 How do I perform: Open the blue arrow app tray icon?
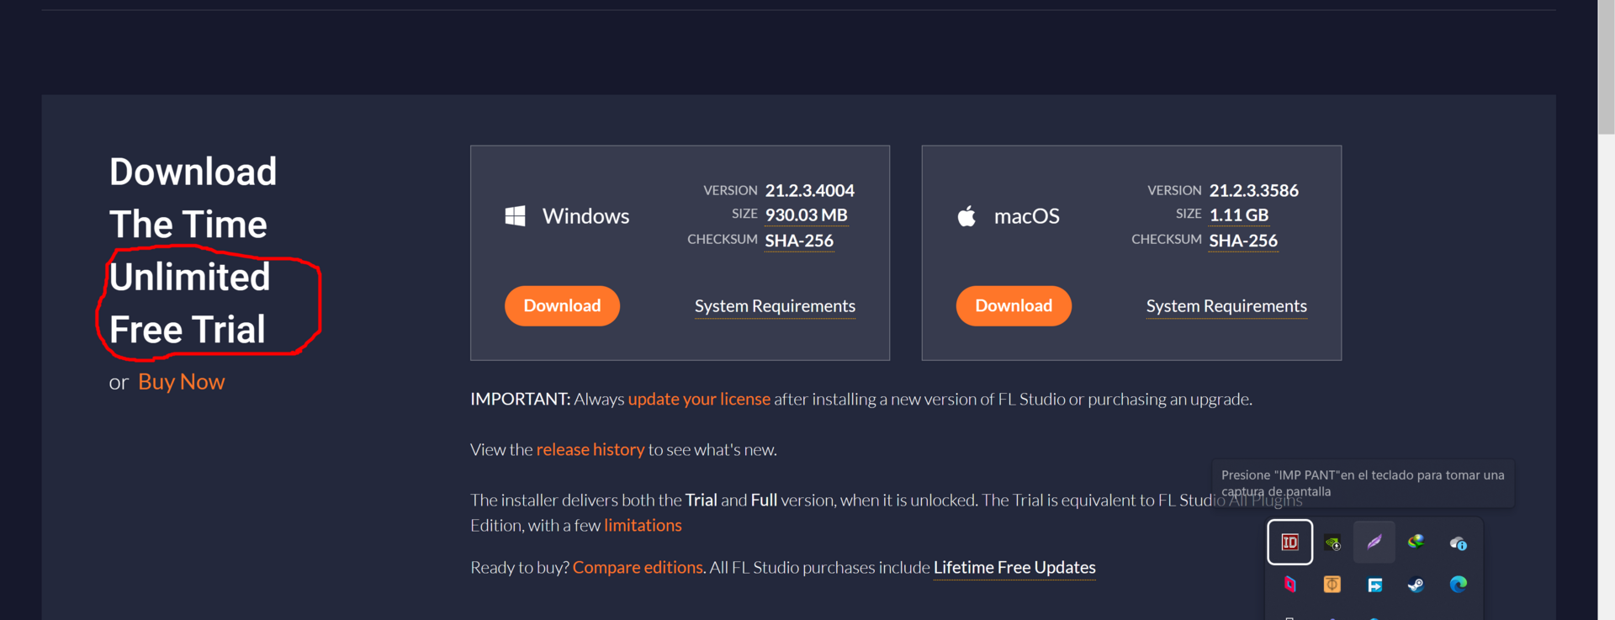1374,585
